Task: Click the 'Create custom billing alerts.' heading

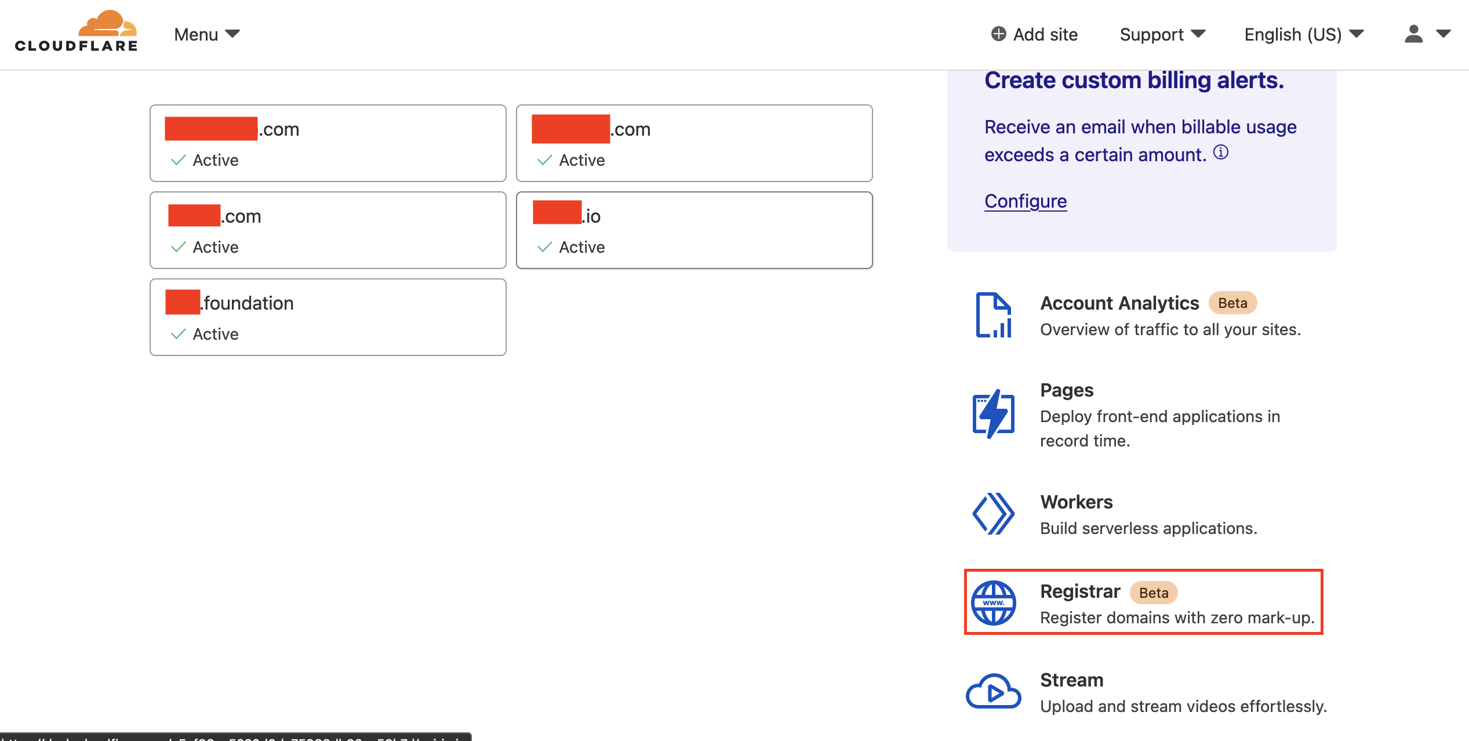Action: coord(1135,80)
